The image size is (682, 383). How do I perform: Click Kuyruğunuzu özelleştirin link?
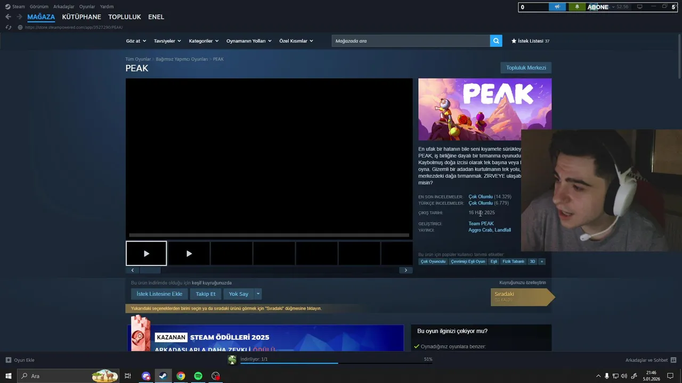pyautogui.click(x=523, y=282)
